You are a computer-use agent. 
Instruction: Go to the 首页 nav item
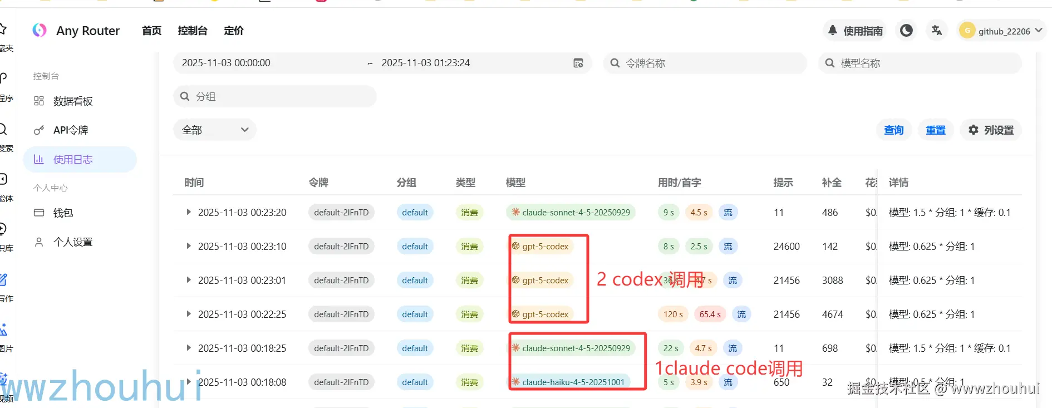(151, 31)
